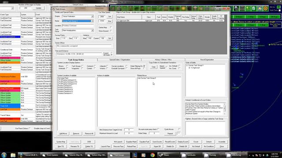Toggle the Task Groups display checkbox

tap(82, 66)
